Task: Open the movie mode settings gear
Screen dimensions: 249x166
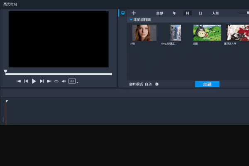Action: tap(157, 84)
